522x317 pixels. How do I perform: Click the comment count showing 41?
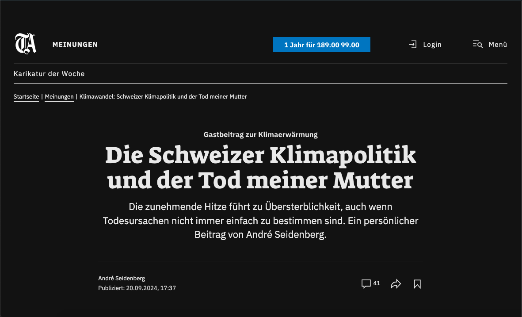(x=377, y=283)
